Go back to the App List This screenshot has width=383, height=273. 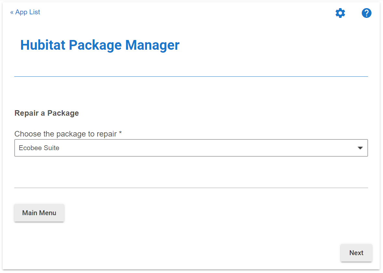tap(25, 12)
